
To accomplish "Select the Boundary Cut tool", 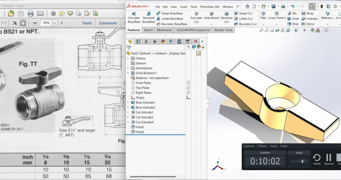I will tap(245, 24).
